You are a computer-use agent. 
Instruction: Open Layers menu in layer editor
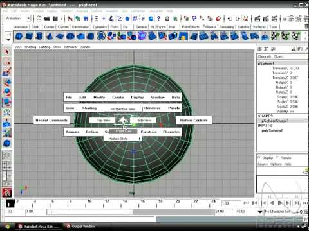pyautogui.click(x=263, y=164)
